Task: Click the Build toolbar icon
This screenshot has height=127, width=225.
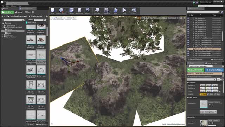Action: [115, 10]
